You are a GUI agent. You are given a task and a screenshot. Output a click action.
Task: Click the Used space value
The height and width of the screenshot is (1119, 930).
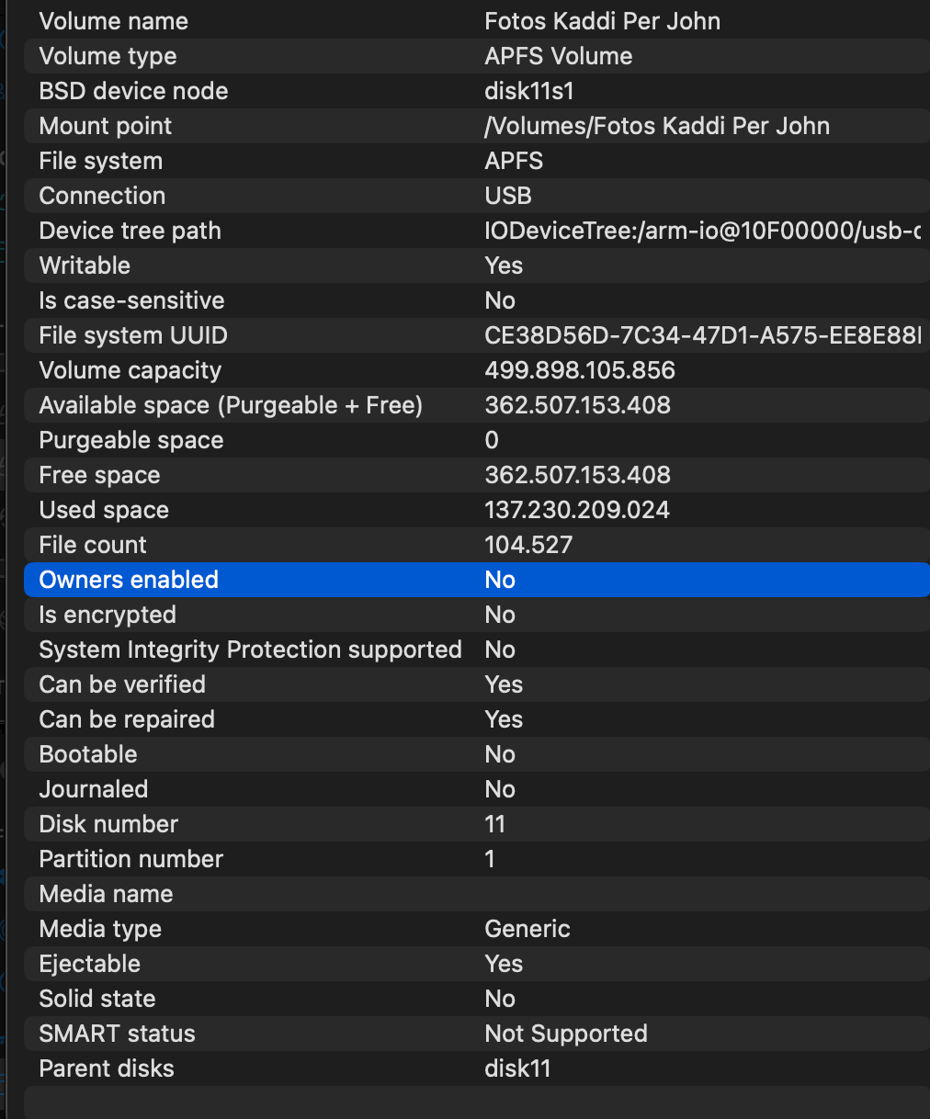coord(576,510)
